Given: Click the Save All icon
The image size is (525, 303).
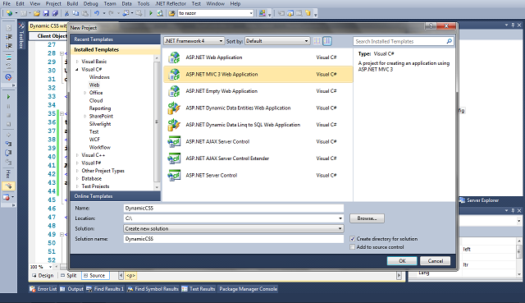Looking at the screenshot, I should tap(55, 13).
